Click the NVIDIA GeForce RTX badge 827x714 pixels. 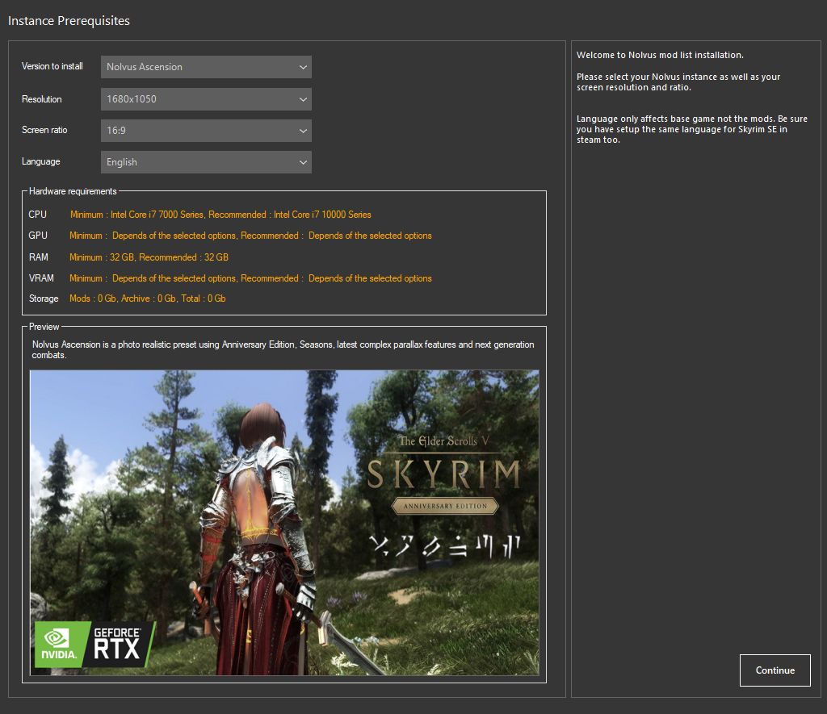[95, 645]
